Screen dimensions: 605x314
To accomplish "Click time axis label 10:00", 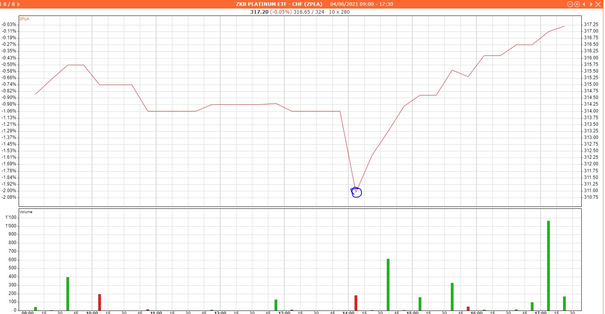I will coord(92,312).
